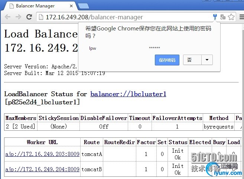Go back with the browser back arrow
This screenshot has height=179, width=244.
coord(7,17)
